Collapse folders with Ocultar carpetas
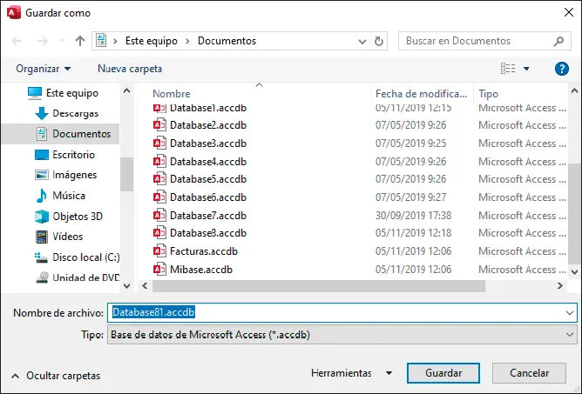The image size is (582, 394). (55, 376)
